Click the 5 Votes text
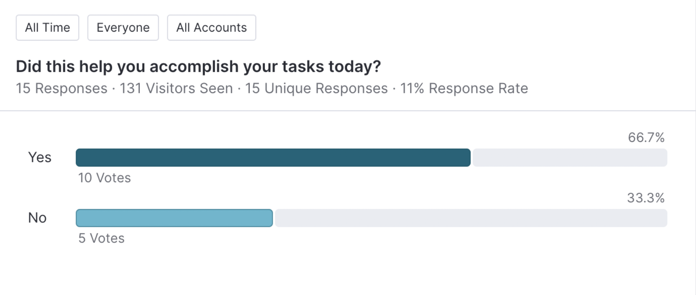 point(102,238)
